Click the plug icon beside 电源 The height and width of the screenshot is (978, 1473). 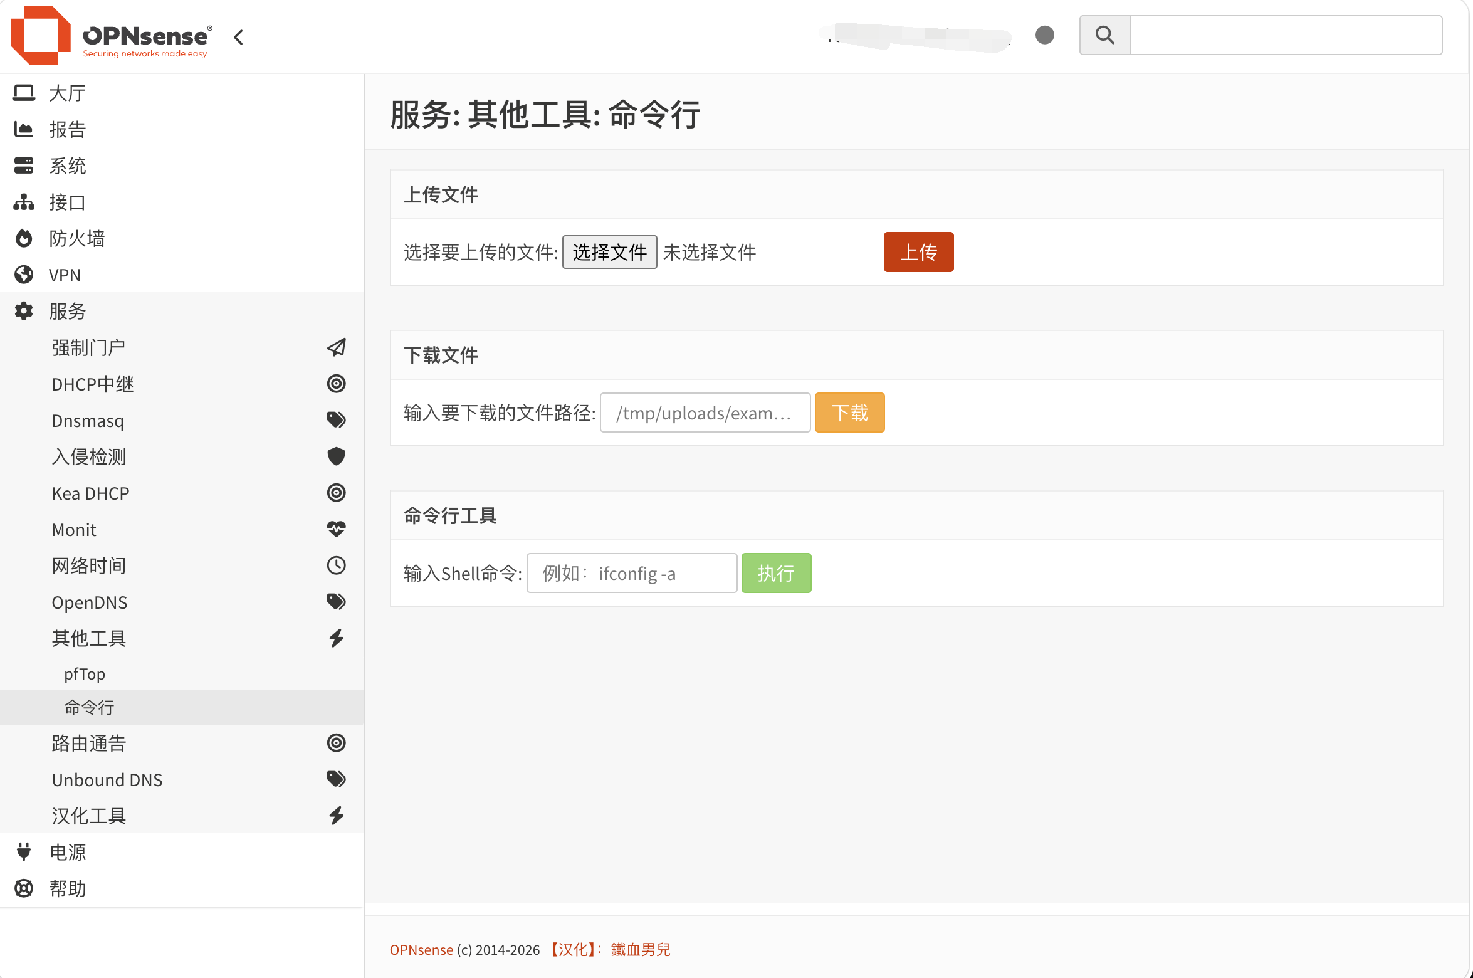coord(24,851)
